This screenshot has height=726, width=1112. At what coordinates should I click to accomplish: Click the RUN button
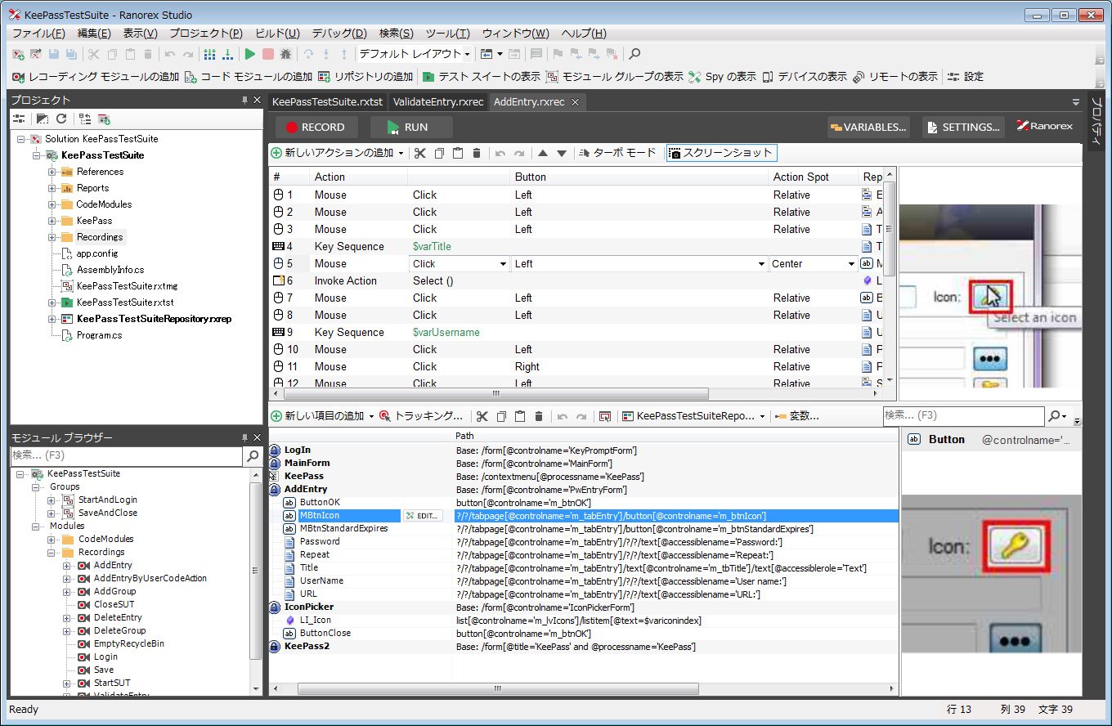pos(411,127)
